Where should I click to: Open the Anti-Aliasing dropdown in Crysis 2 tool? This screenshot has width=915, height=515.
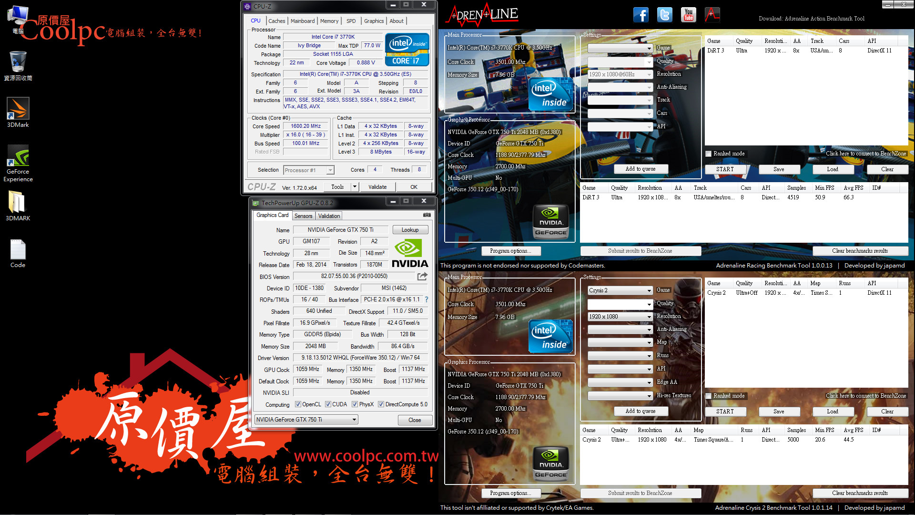(620, 330)
